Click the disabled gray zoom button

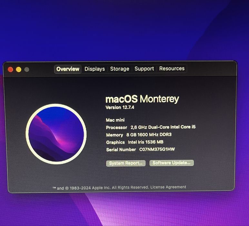pos(27,69)
